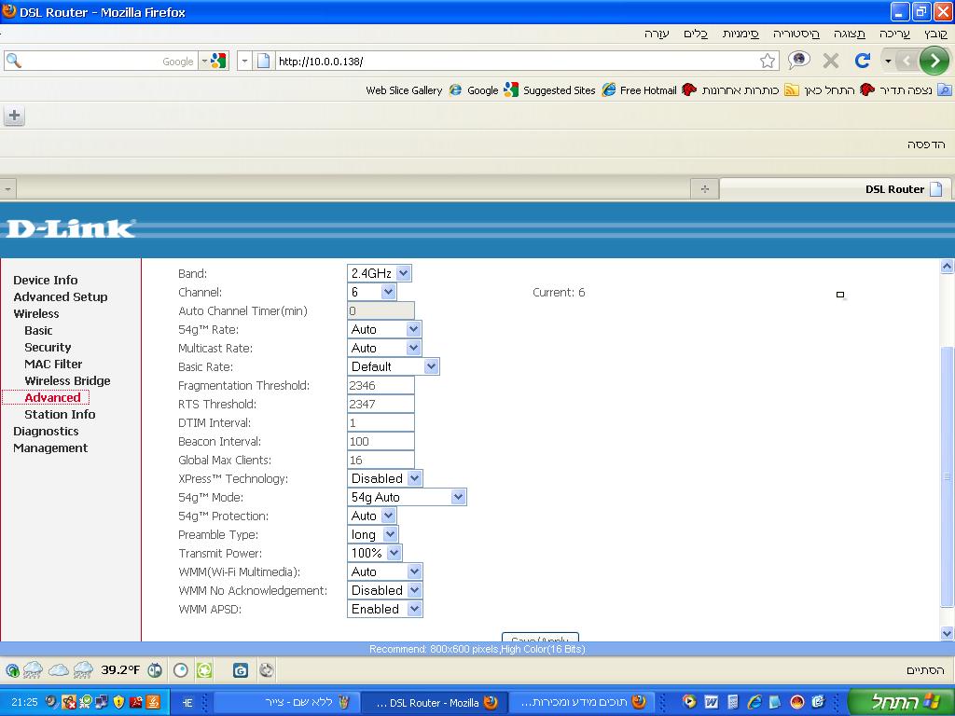The height and width of the screenshot is (716, 955).
Task: Bookmark page with the star icon
Action: (768, 61)
